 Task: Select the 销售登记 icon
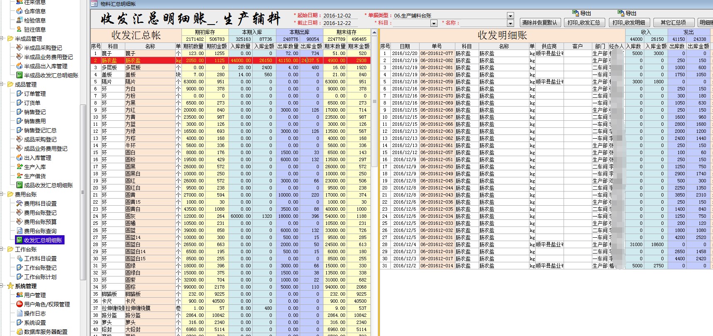point(19,112)
